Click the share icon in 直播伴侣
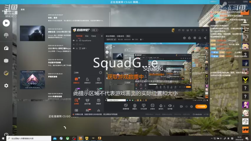251x141 pixels. point(205,38)
